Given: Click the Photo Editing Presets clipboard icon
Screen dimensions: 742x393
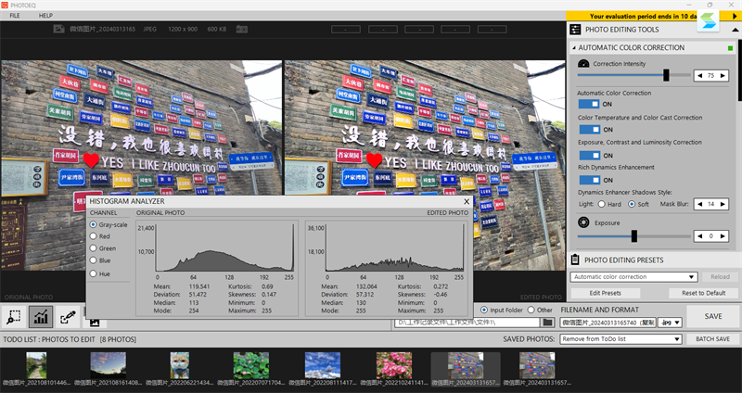Looking at the screenshot, I should pyautogui.click(x=575, y=260).
